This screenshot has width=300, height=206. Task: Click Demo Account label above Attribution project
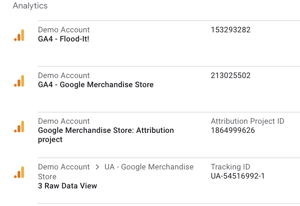[x=64, y=121]
